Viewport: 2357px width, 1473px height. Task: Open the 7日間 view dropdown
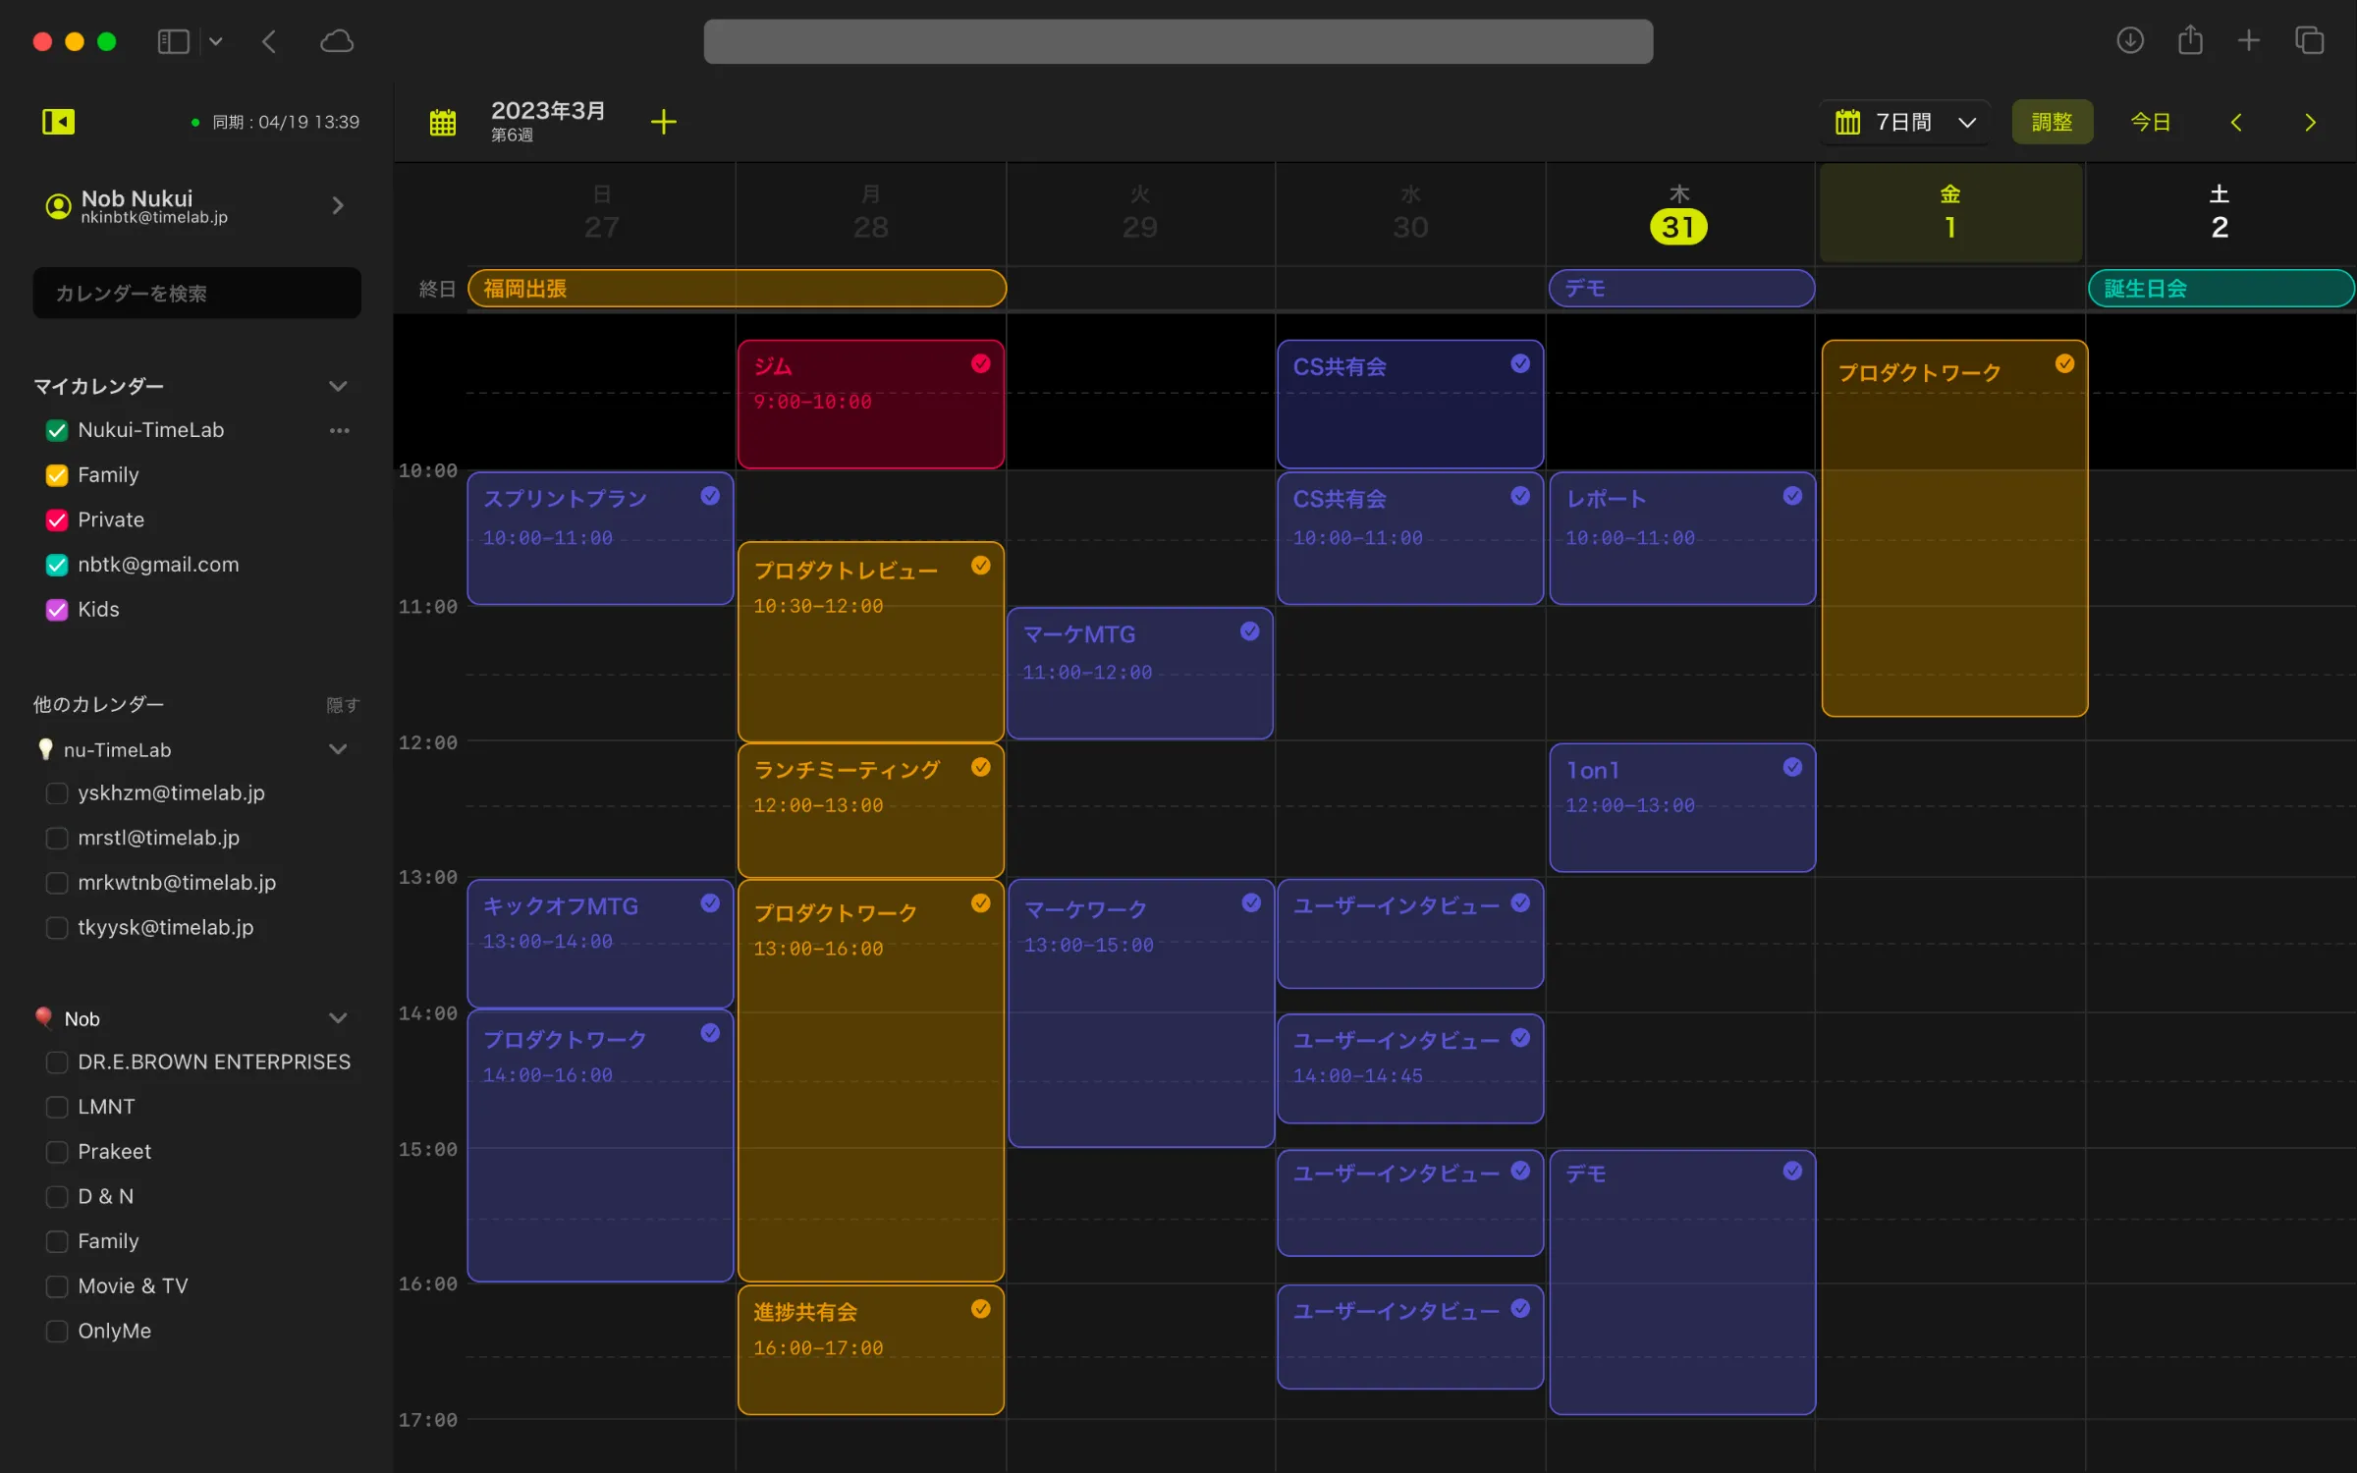pos(1904,122)
